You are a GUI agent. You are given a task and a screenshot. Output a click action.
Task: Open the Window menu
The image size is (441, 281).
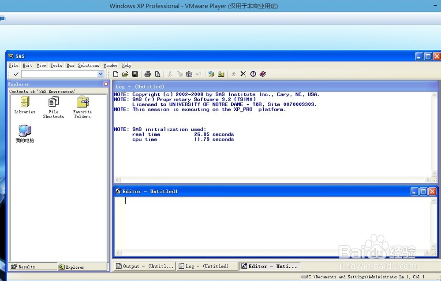(x=110, y=66)
